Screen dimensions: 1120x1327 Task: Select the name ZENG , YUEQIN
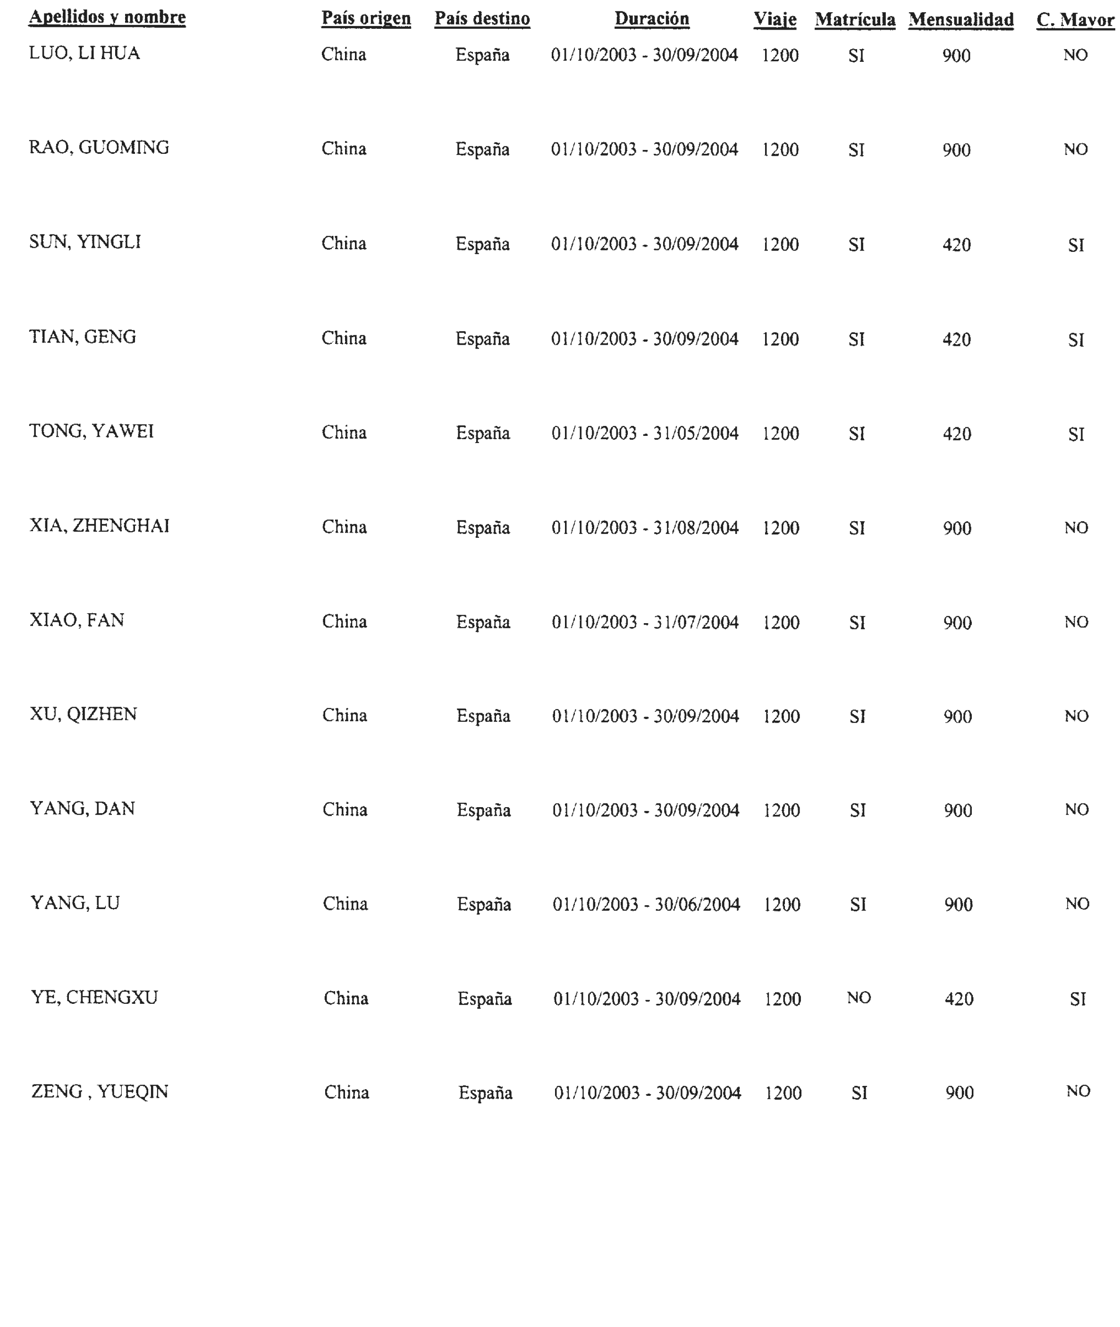pos(100,1092)
